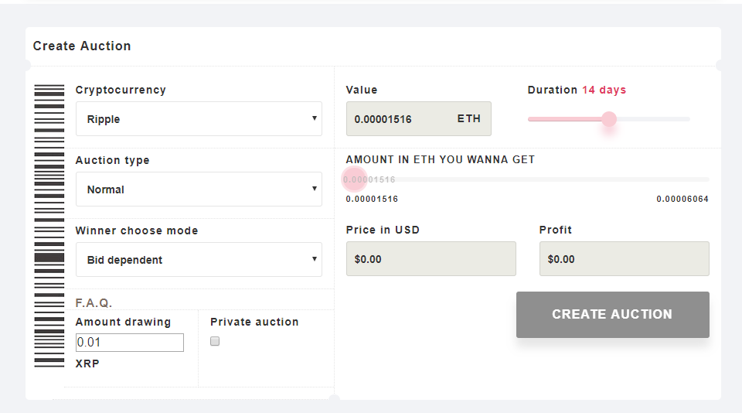742x413 pixels.
Task: Click the Value ETH field
Action: pos(418,119)
